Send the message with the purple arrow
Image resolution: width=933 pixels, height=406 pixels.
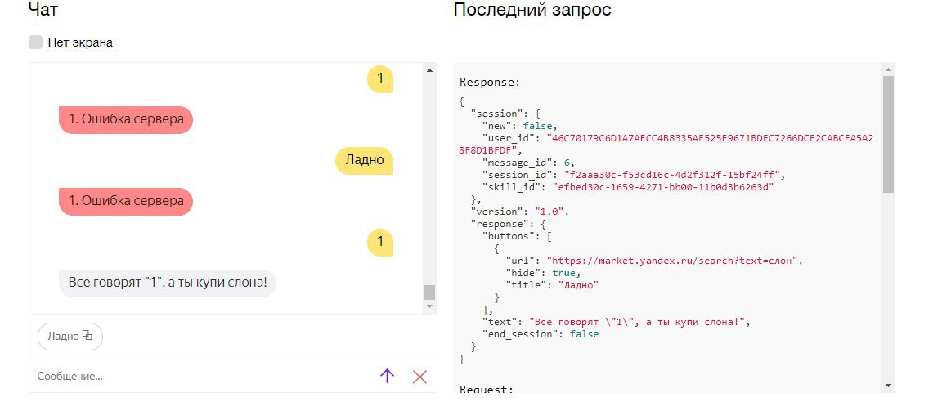coord(388,376)
